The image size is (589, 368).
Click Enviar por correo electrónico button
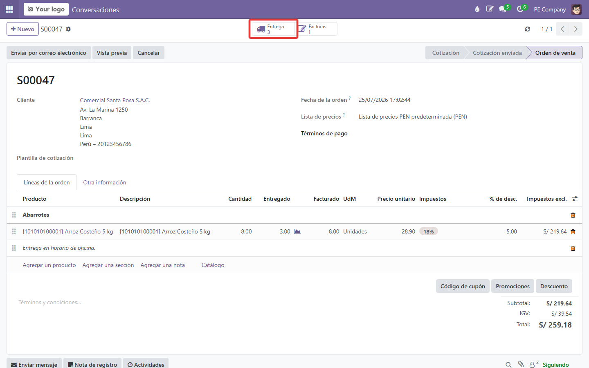click(49, 53)
